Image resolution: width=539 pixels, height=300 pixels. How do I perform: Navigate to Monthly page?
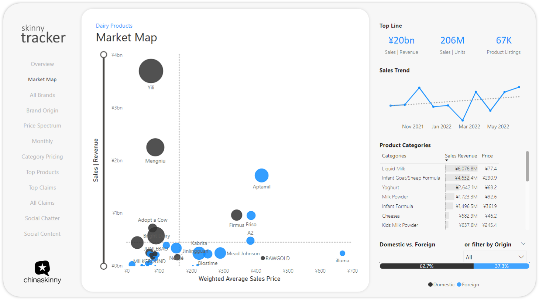pos(42,141)
